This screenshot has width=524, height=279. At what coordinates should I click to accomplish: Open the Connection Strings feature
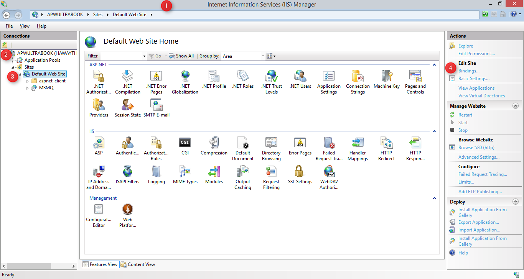(x=358, y=82)
